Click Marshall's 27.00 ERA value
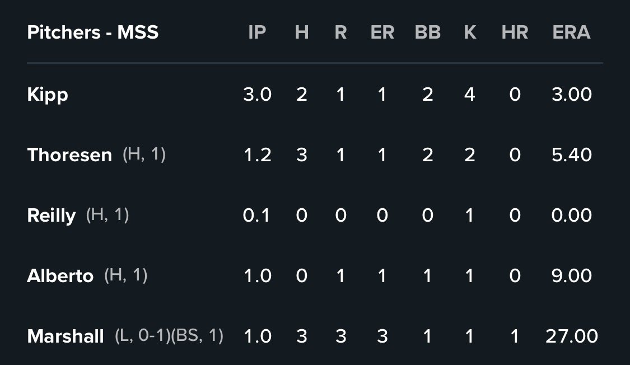The width and height of the screenshot is (630, 365). tap(571, 336)
